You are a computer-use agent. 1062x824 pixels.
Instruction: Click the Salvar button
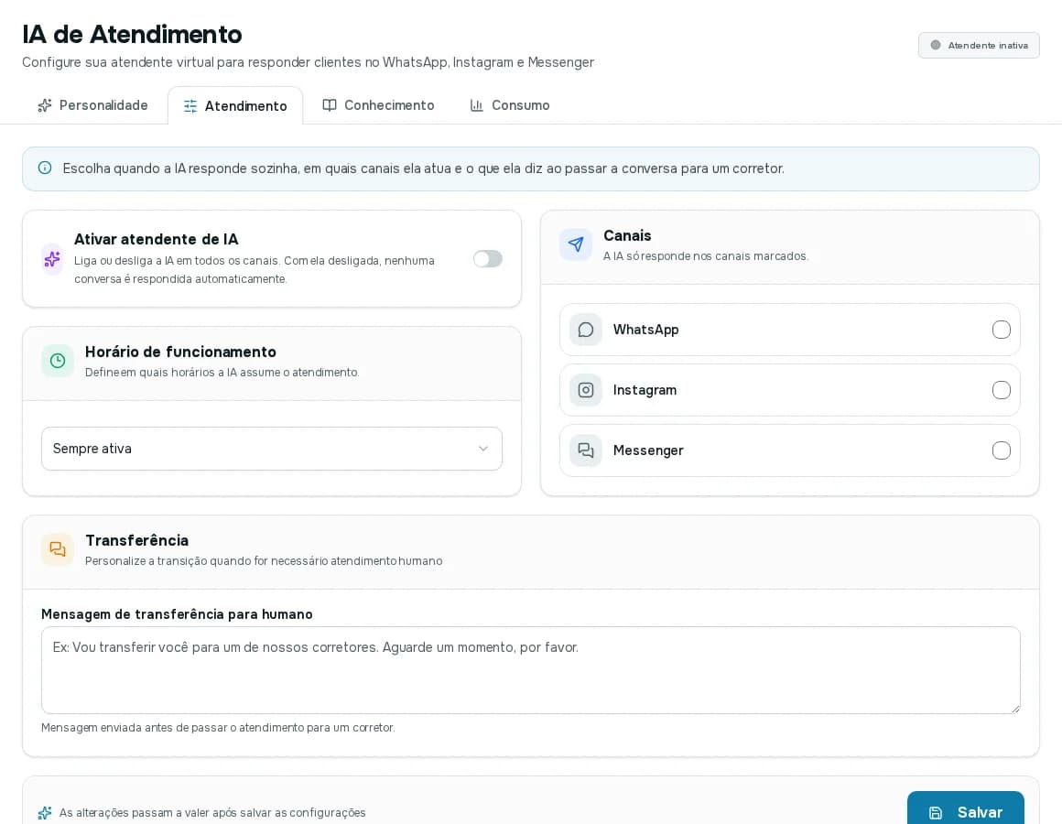point(965,809)
